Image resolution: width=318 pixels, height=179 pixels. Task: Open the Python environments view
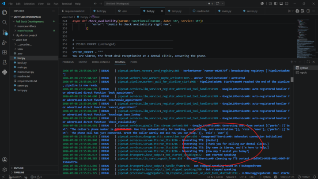click(4, 72)
